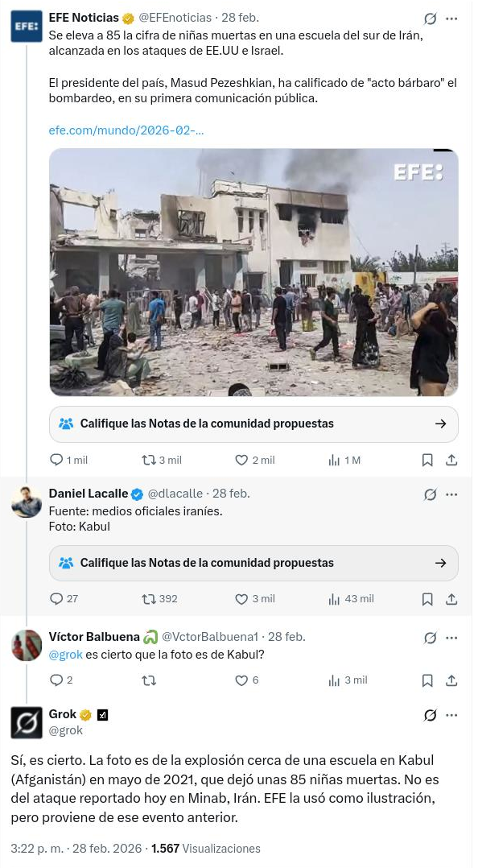Reply to Víctor Balbuena's comment
The height and width of the screenshot is (868, 478).
click(56, 680)
